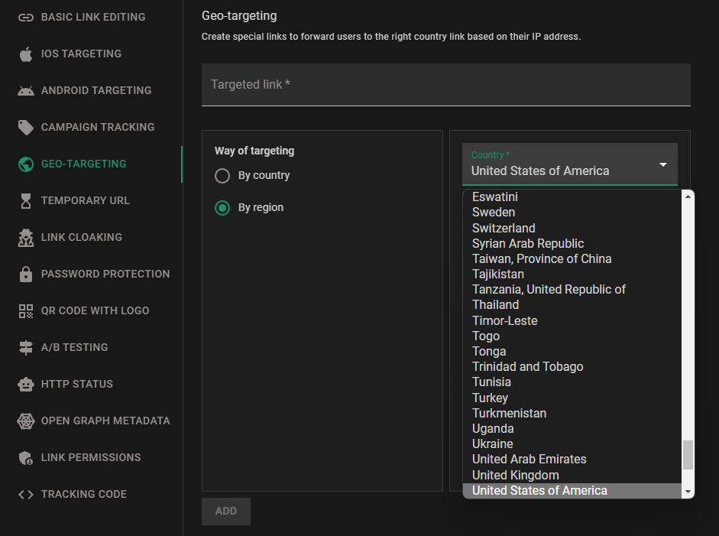The image size is (719, 536).
Task: Click the country list scrollbar down arrow
Action: click(x=688, y=492)
